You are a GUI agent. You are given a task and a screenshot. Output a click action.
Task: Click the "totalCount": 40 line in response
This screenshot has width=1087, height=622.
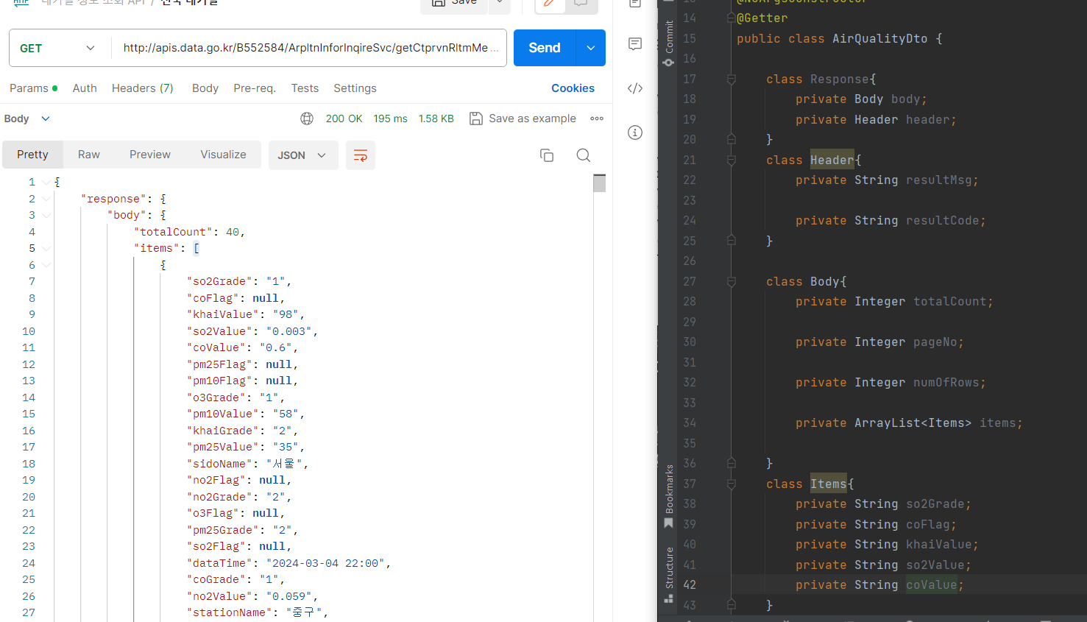click(189, 232)
